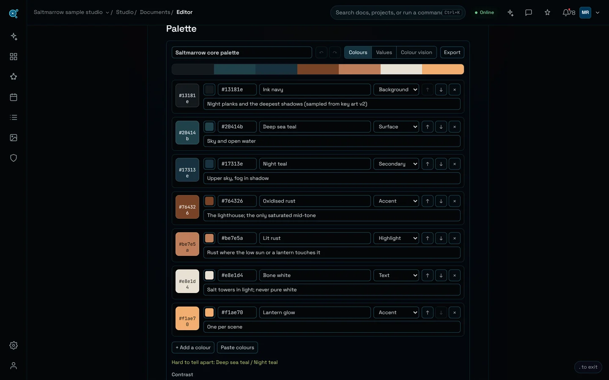Move Bone white colour down
This screenshot has width=609, height=380.
click(x=441, y=275)
